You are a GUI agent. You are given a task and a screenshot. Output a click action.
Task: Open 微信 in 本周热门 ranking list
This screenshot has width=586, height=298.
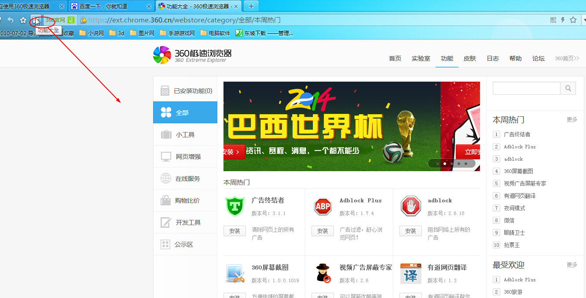[x=509, y=220]
